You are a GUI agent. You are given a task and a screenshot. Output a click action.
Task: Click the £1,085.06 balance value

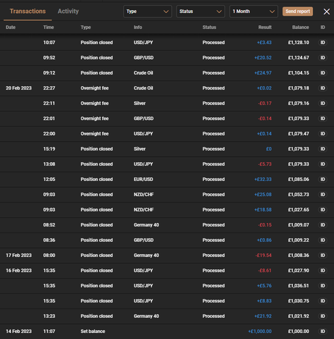pyautogui.click(x=299, y=179)
